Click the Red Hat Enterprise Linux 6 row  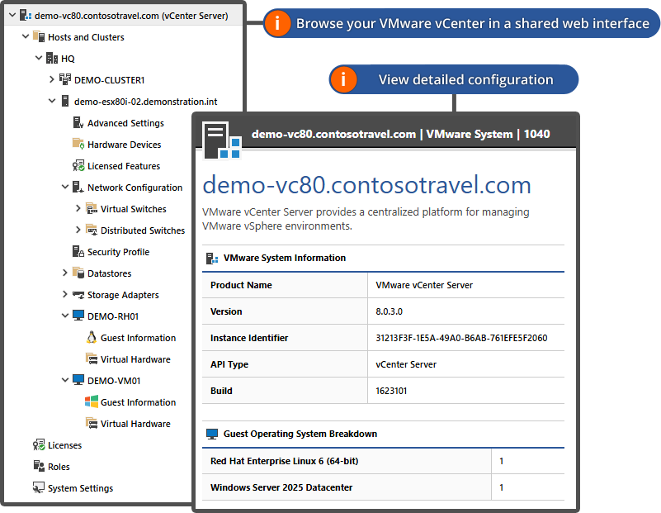click(x=383, y=461)
